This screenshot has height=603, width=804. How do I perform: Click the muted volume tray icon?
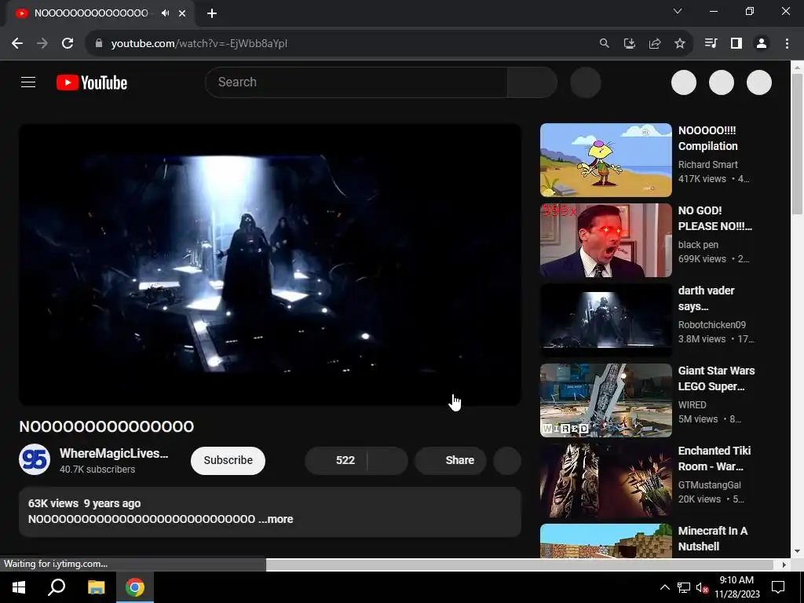pyautogui.click(x=702, y=587)
